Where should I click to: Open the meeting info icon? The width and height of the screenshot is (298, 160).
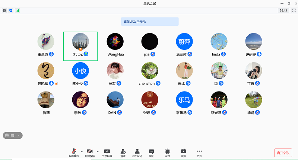[x=4, y=10]
